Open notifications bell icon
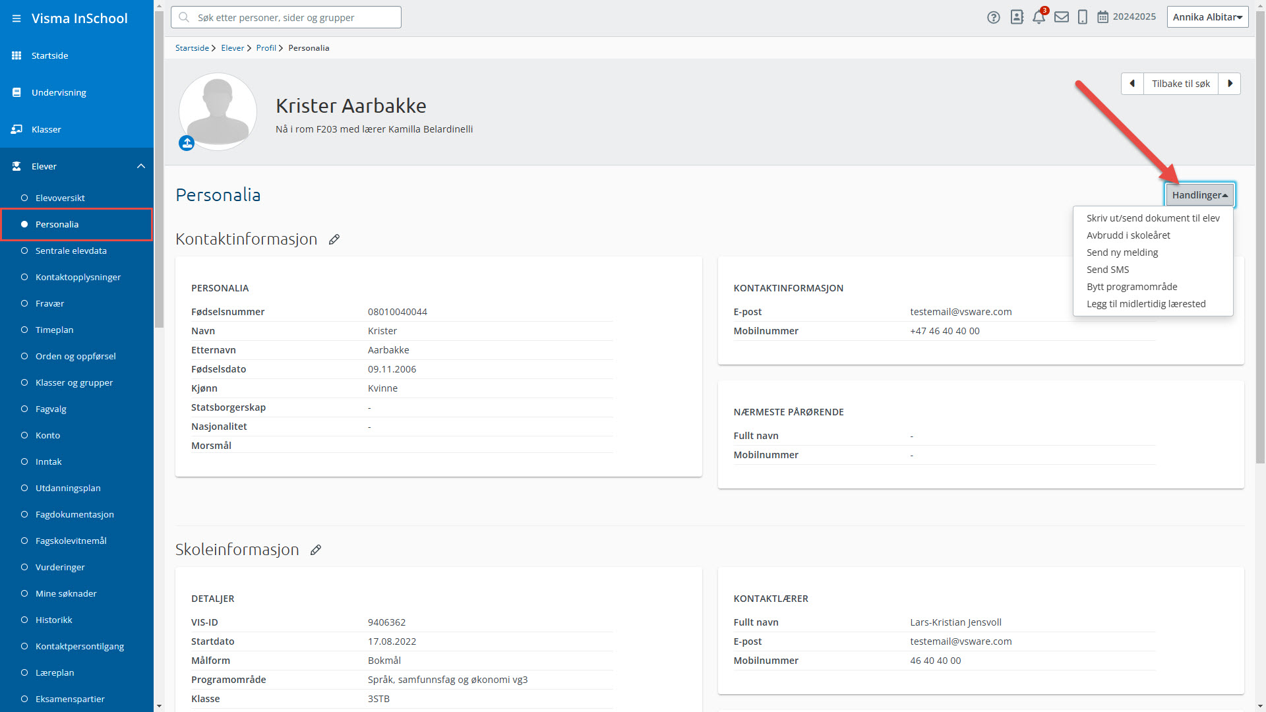The image size is (1266, 712). (1039, 18)
